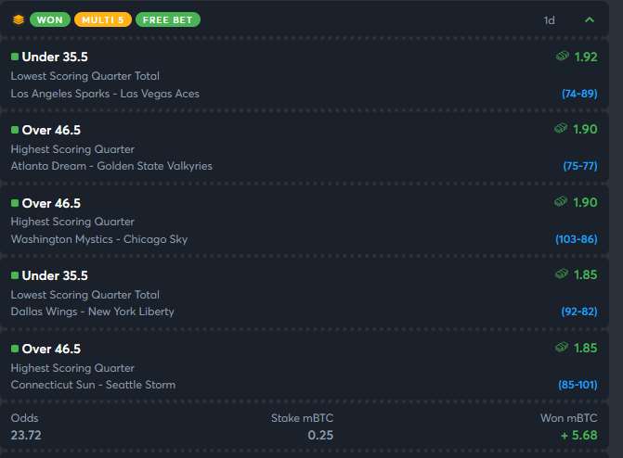Click cash icon beside Connecticut Sun 1.85 odds

[562, 347]
